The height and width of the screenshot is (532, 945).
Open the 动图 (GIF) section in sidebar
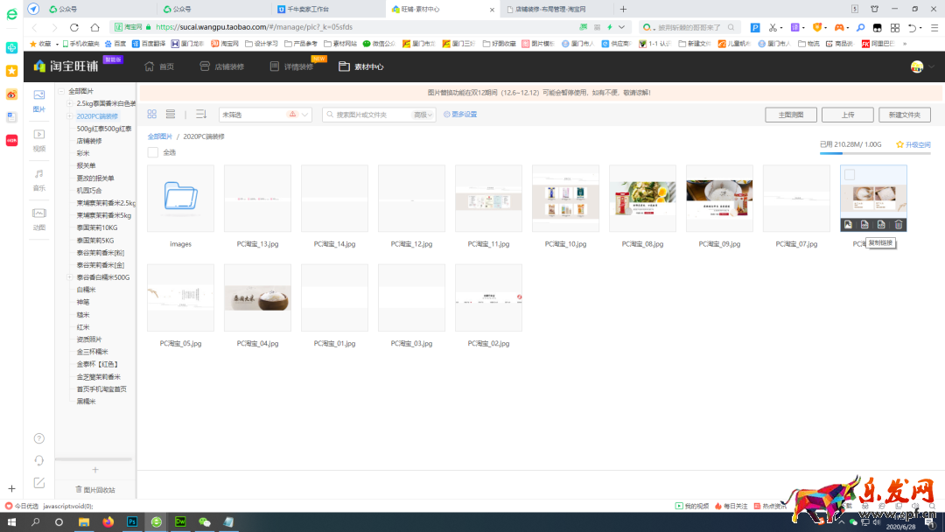click(38, 217)
